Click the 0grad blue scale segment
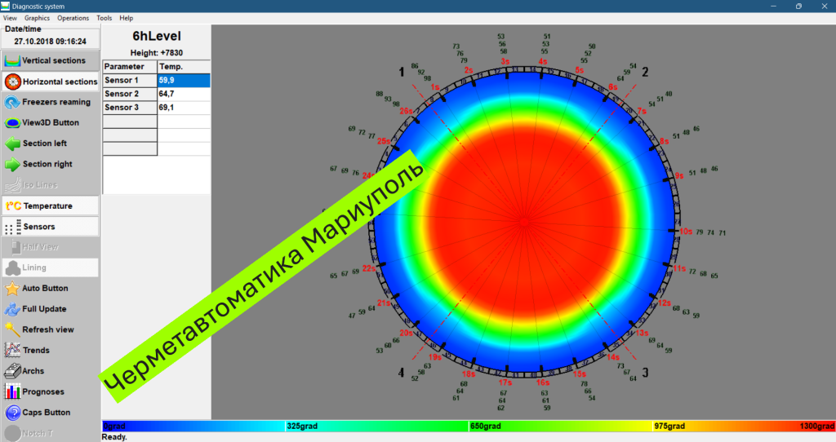836x442 pixels. click(x=193, y=426)
